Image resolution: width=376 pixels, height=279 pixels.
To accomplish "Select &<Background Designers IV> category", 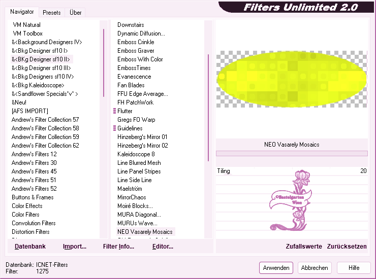I will point(47,42).
